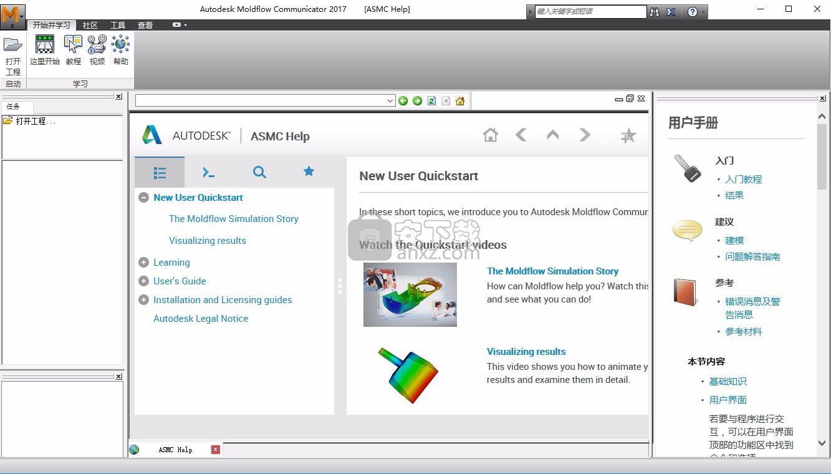Go forward with green right arrow
This screenshot has height=474, width=831.
pyautogui.click(x=417, y=101)
